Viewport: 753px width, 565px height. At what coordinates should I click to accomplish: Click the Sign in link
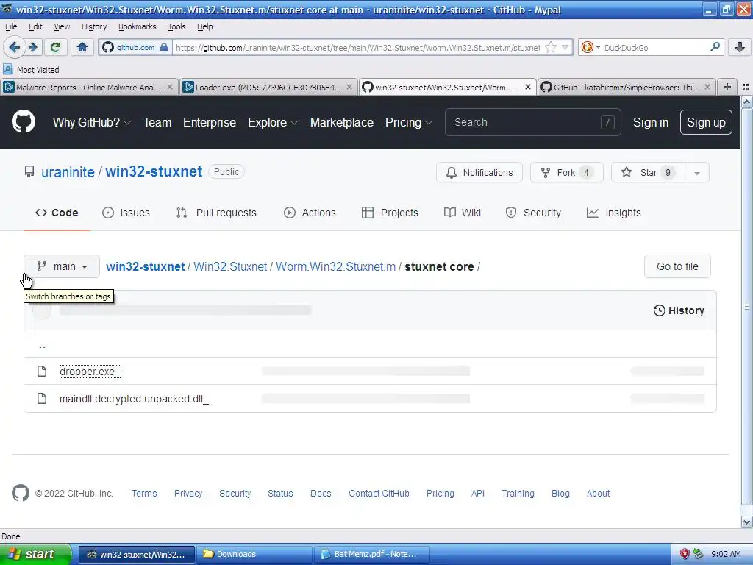pos(650,123)
